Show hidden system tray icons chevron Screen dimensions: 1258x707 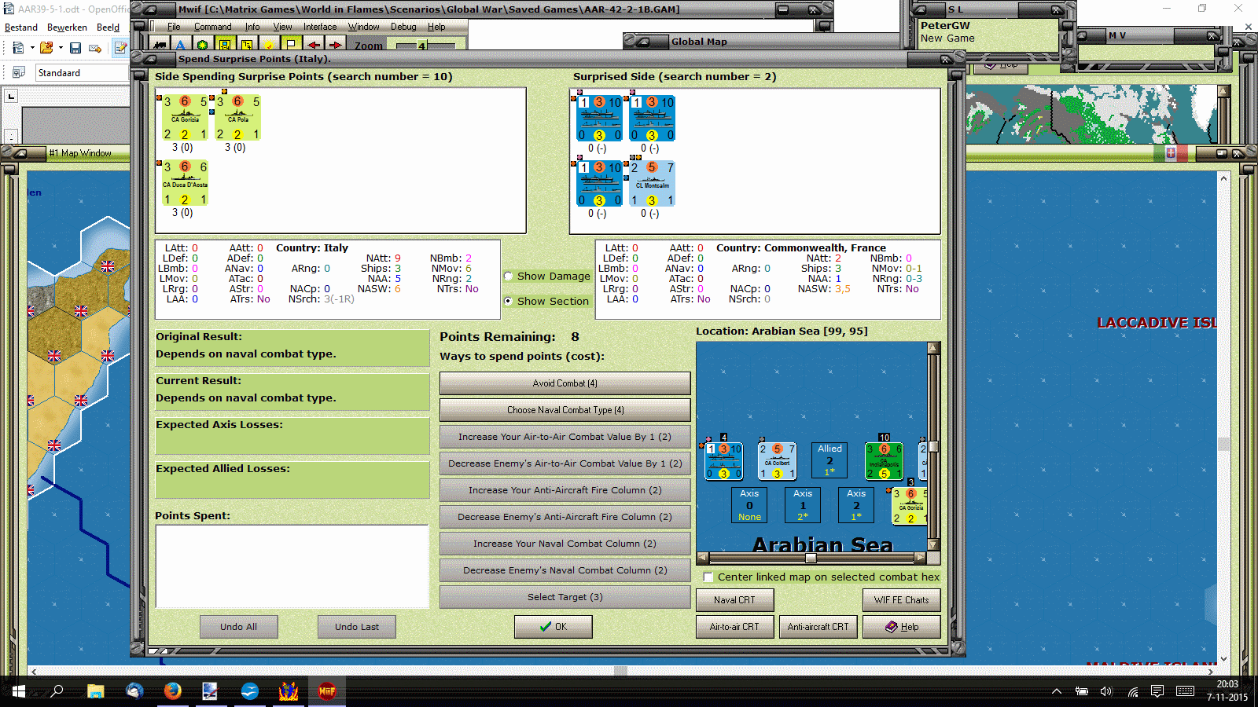[1057, 691]
